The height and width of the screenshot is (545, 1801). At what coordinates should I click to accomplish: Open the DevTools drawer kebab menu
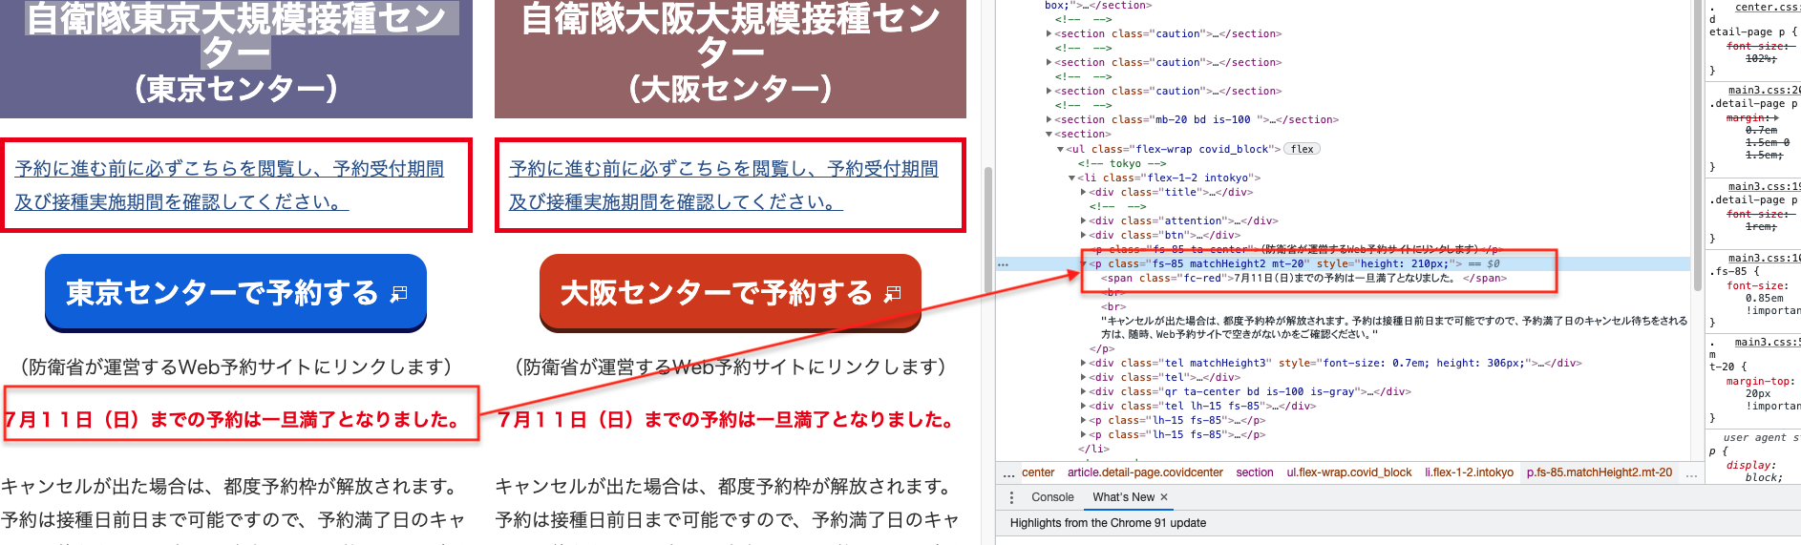coord(1011,497)
